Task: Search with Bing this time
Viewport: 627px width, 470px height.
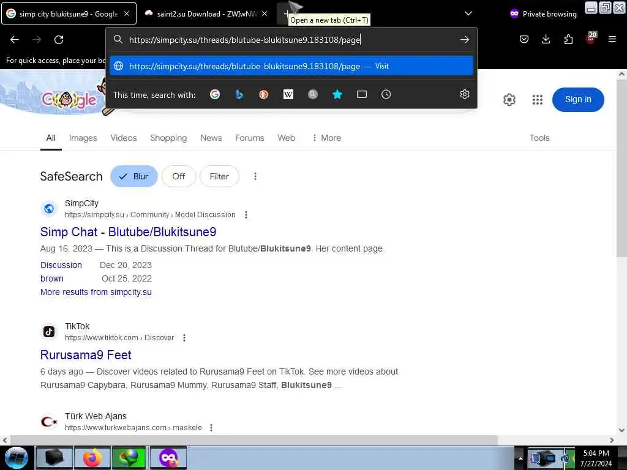Action: [239, 94]
